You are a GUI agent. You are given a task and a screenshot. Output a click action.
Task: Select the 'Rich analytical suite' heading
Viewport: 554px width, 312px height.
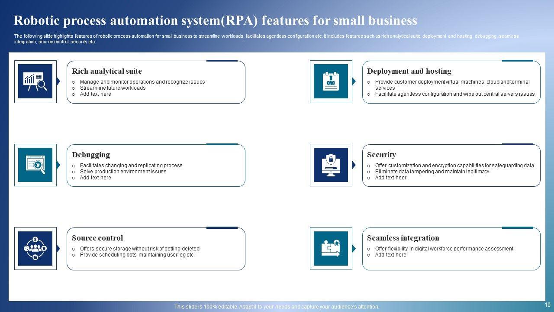point(107,71)
